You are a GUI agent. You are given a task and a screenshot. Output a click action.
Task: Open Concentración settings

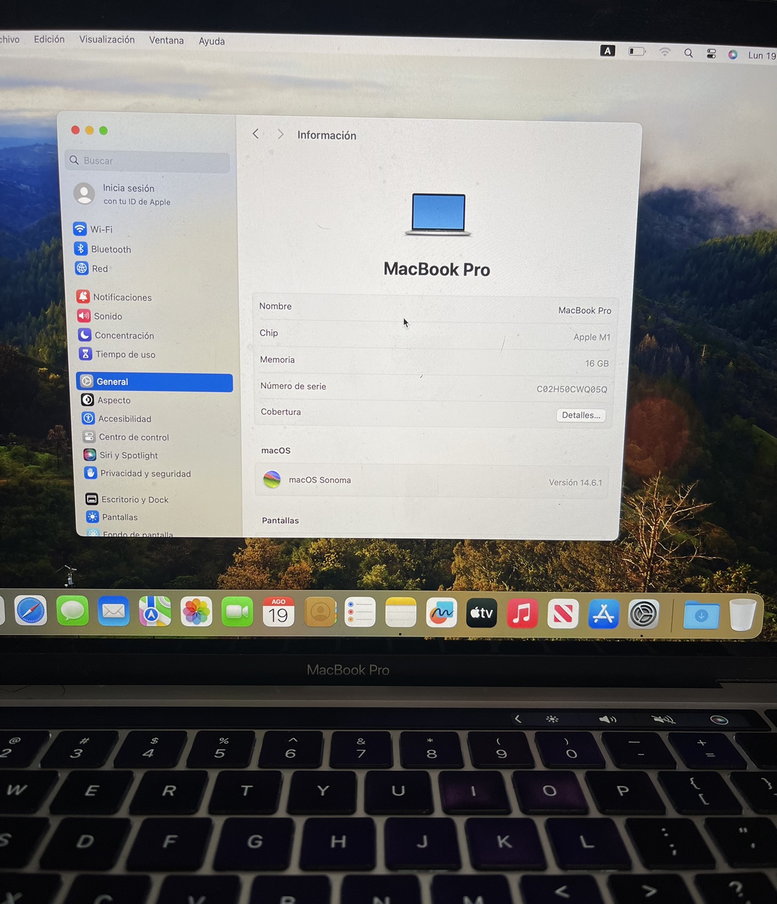[116, 335]
